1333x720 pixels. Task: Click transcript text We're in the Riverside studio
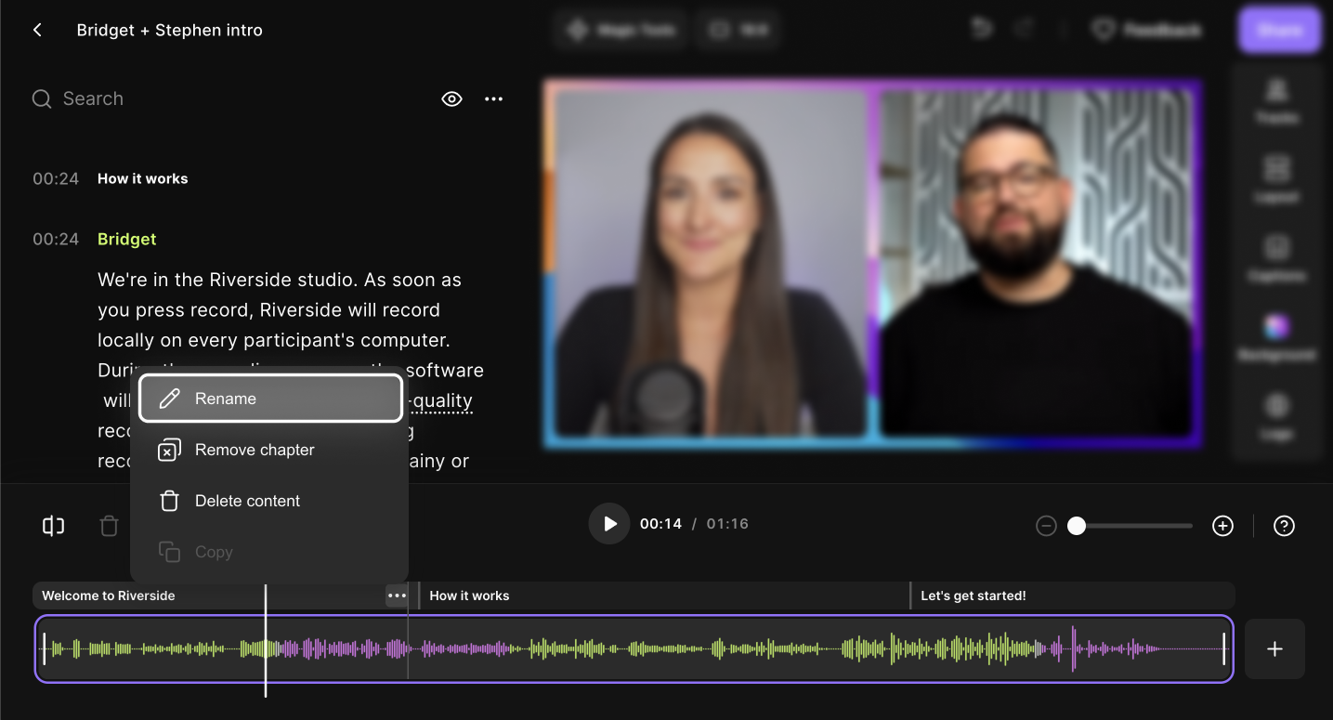click(229, 280)
